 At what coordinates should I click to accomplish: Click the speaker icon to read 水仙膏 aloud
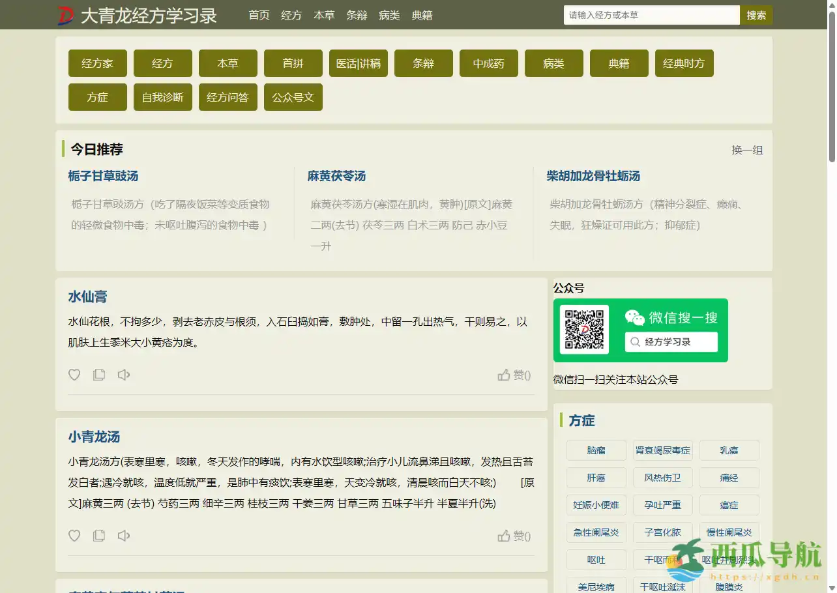click(124, 375)
